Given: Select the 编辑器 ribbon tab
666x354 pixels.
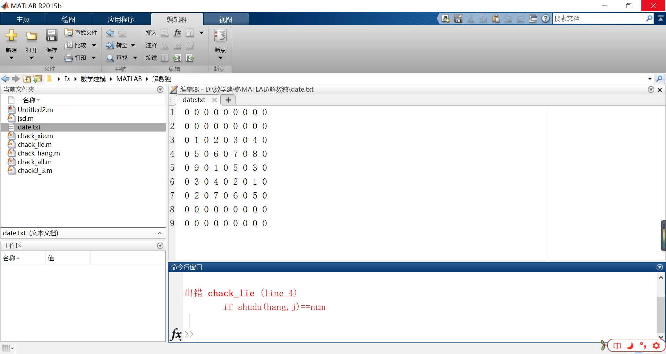Looking at the screenshot, I should (x=177, y=19).
